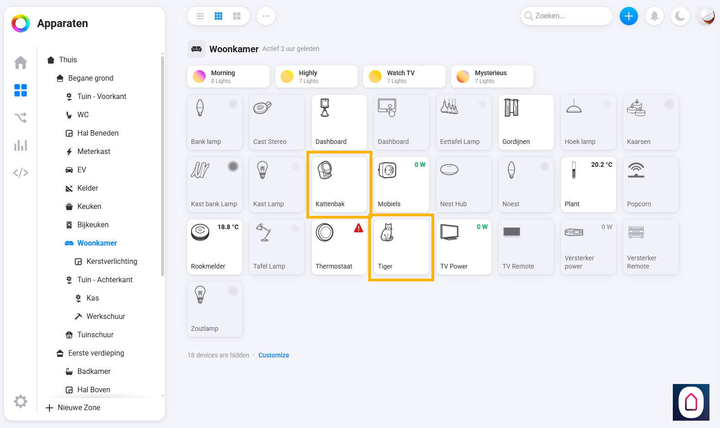Open the Settings gear icon
Image resolution: width=720 pixels, height=428 pixels.
(x=21, y=401)
